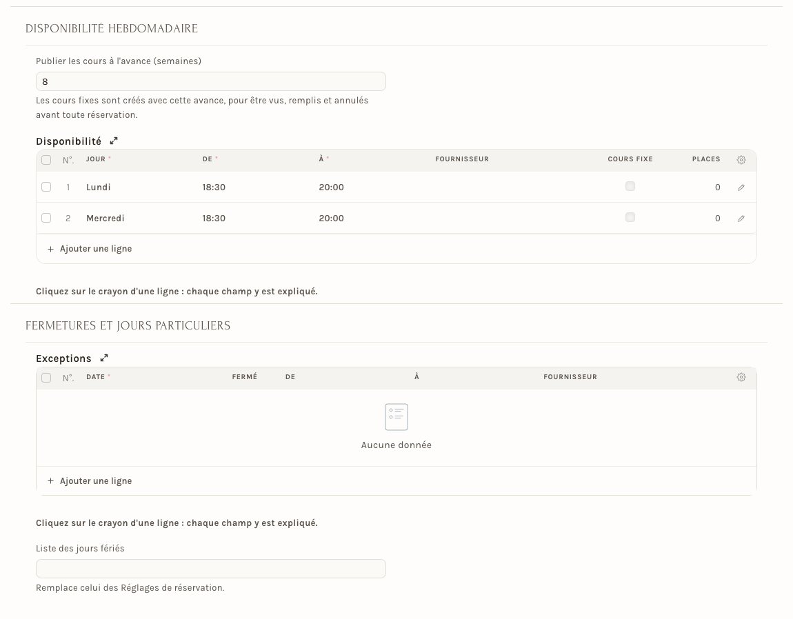Click the Fournisseur header in Exceptions table
Screen dimensions: 793x619
570,377
